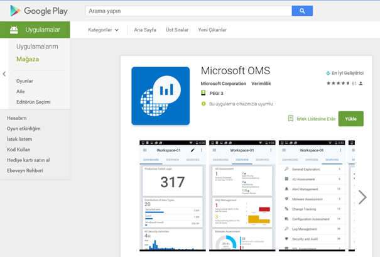
Task: Click the Google Play logo
Action: tap(39, 11)
